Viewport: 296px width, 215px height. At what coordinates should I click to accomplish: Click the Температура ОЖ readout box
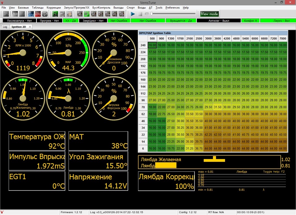[37, 141]
